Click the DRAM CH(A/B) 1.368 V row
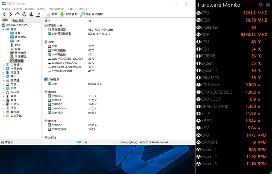272x174 pixels. point(229,106)
